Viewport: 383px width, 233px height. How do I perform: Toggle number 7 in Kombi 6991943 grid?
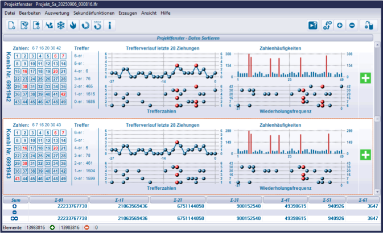[x=63, y=133]
